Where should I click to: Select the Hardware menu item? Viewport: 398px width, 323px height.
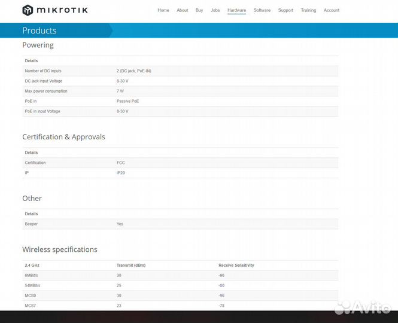coord(236,10)
